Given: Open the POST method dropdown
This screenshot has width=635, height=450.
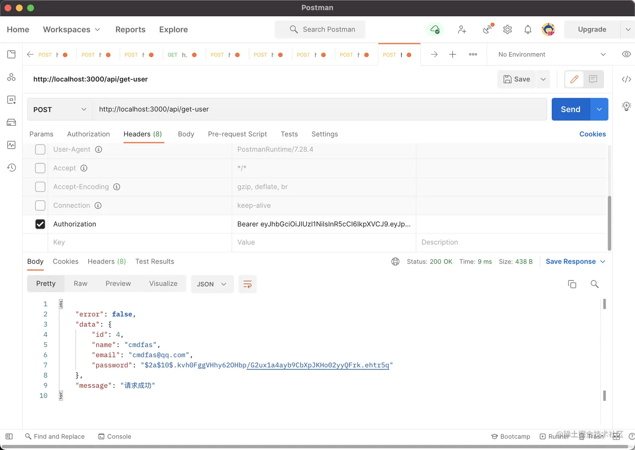Looking at the screenshot, I should point(60,109).
